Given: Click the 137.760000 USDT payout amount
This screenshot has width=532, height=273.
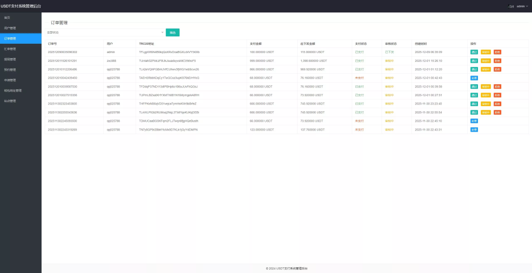Looking at the screenshot, I should pyautogui.click(x=312, y=129).
